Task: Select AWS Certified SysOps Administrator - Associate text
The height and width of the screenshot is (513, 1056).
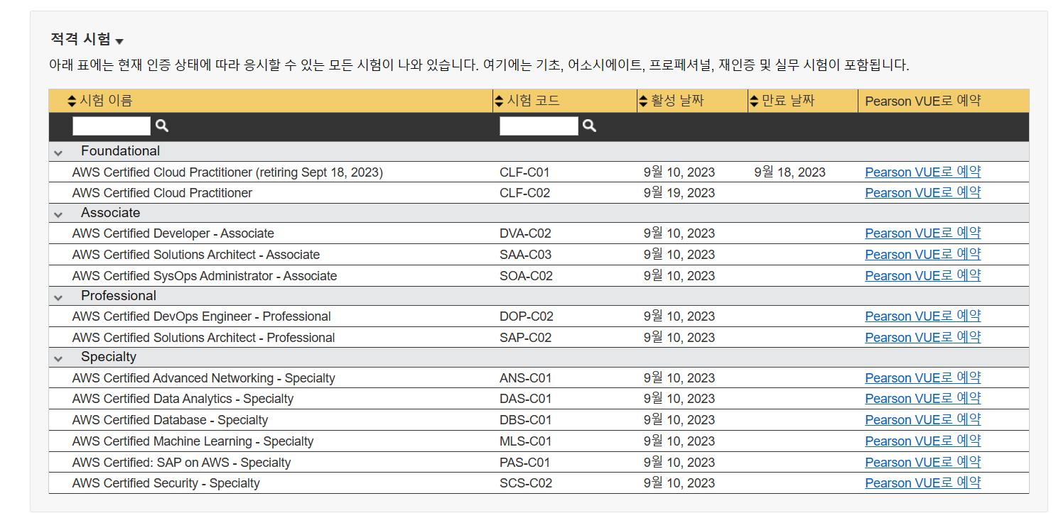Action: (205, 276)
